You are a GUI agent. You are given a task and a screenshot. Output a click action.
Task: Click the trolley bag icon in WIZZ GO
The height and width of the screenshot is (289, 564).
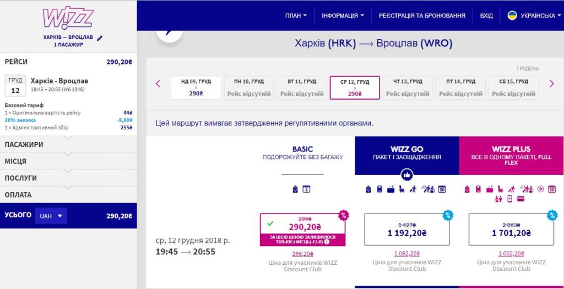click(391, 189)
